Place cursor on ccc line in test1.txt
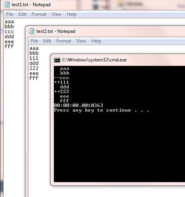 click(9, 32)
